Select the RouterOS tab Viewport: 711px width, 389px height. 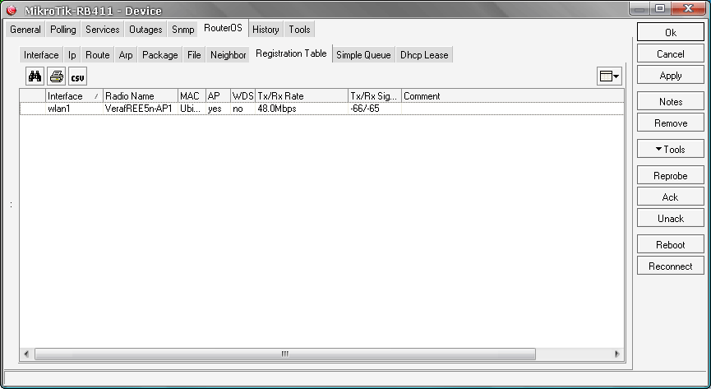pos(223,28)
